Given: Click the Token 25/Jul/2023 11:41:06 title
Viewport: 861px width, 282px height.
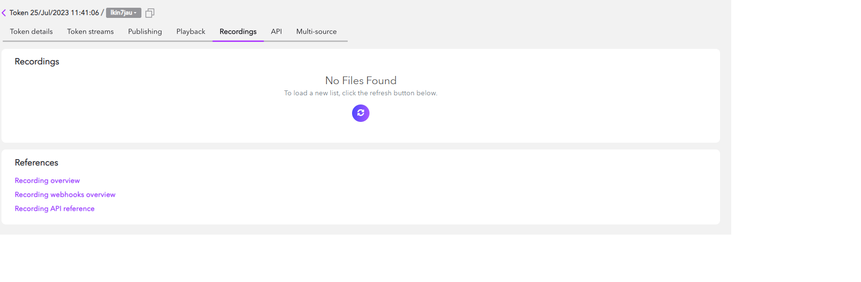Looking at the screenshot, I should pos(54,13).
